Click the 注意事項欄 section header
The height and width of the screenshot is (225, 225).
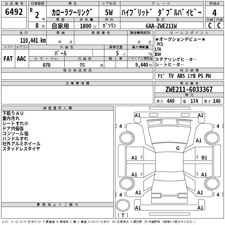coord(77,83)
